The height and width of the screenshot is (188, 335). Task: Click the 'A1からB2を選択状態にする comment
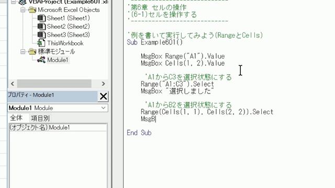pos(188,104)
